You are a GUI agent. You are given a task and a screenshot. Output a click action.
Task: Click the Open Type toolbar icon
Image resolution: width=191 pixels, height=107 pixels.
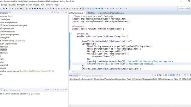[x=67, y=9]
